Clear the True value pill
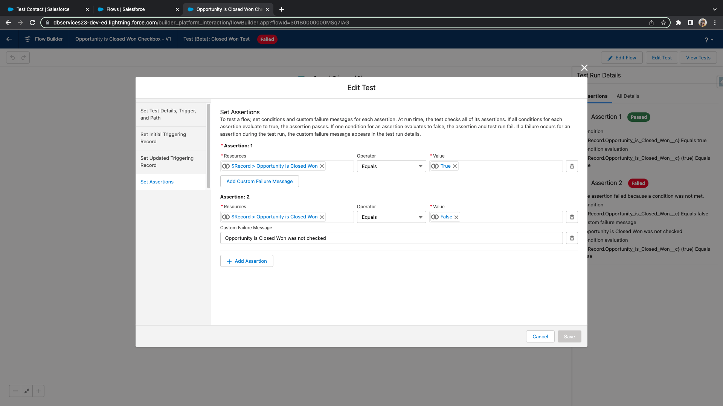723x406 pixels. pos(455,166)
